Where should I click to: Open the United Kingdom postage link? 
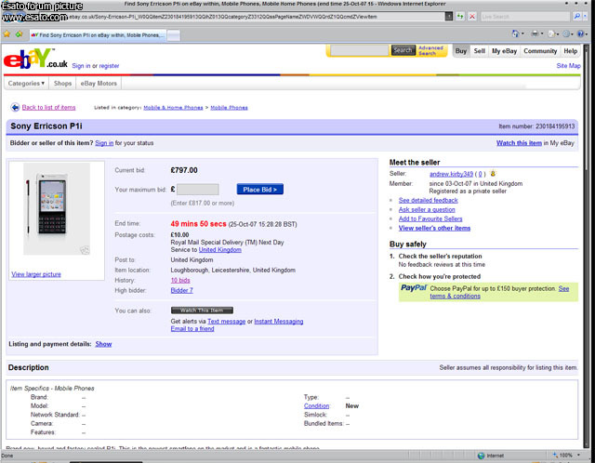click(x=219, y=250)
